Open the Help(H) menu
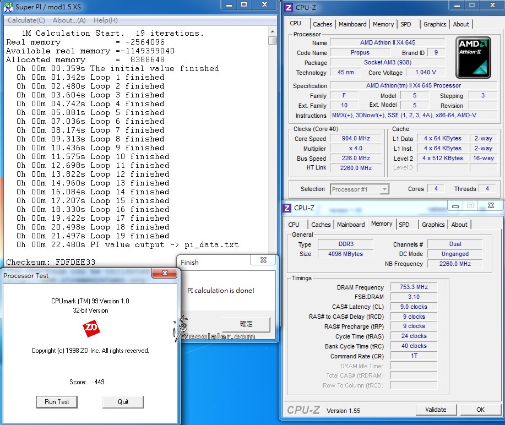Viewport: 505px width, 425px height. 106,20
